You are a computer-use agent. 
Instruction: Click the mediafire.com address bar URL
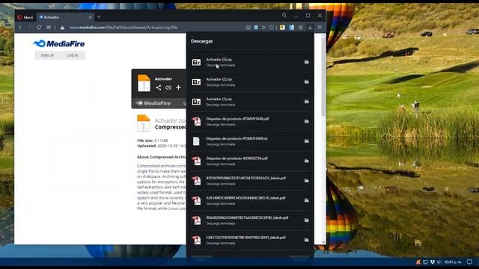123,28
